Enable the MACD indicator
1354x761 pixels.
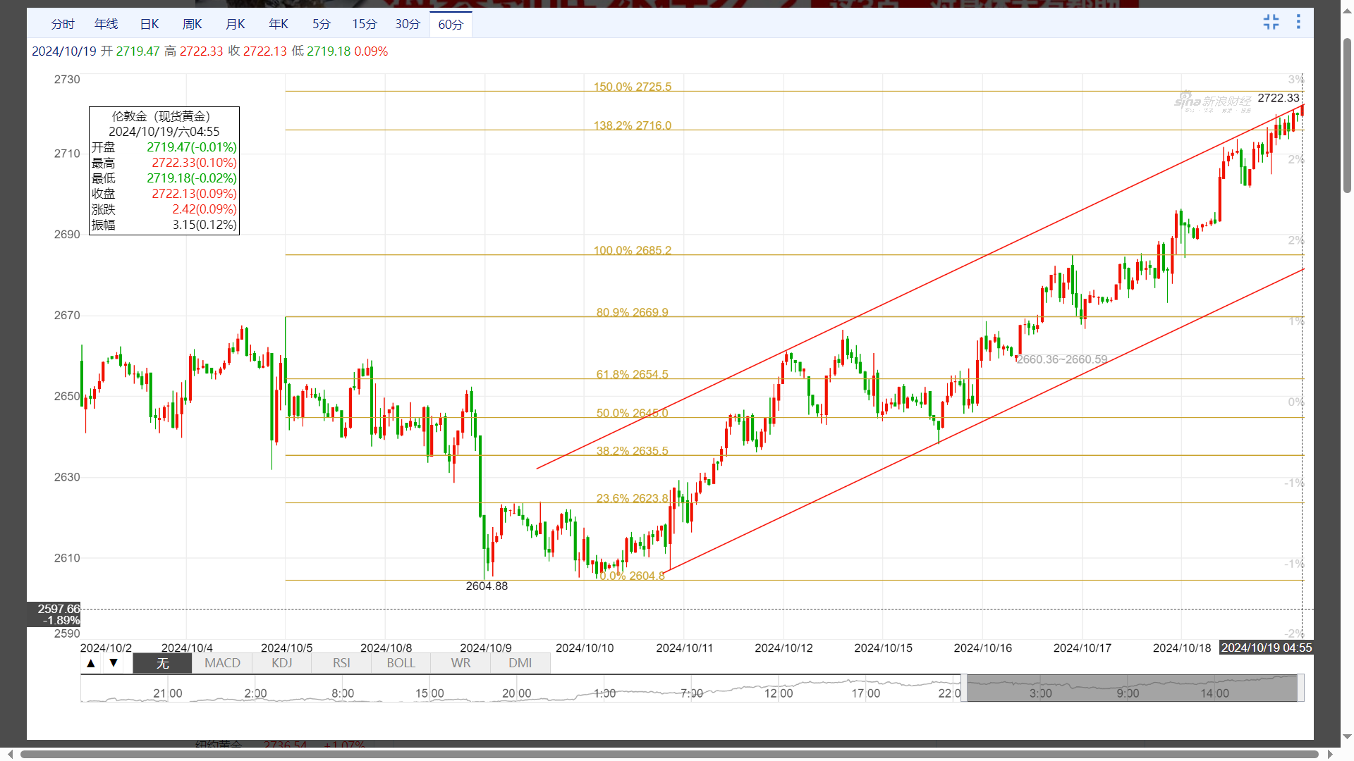click(222, 663)
